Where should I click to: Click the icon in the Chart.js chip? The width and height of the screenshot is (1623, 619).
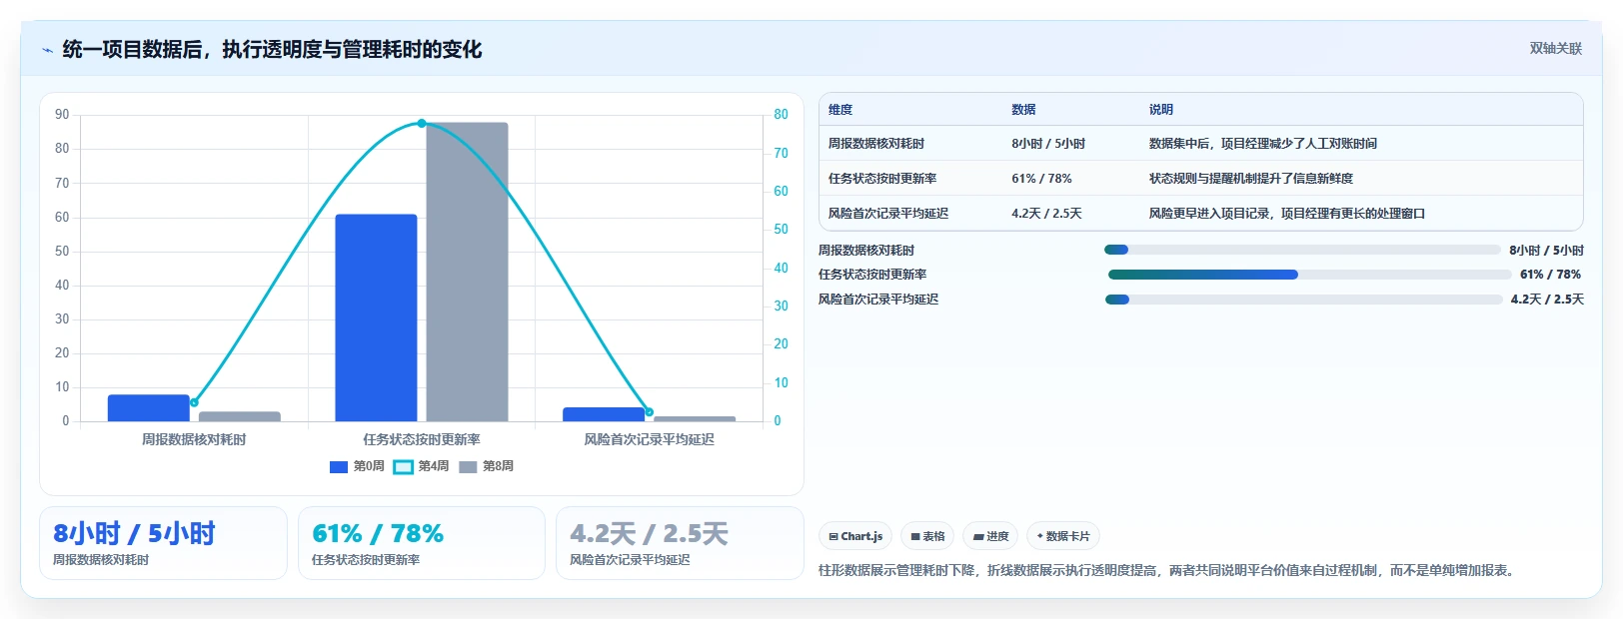click(x=833, y=537)
